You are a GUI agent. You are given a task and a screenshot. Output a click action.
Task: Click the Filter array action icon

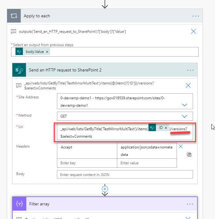19,204
